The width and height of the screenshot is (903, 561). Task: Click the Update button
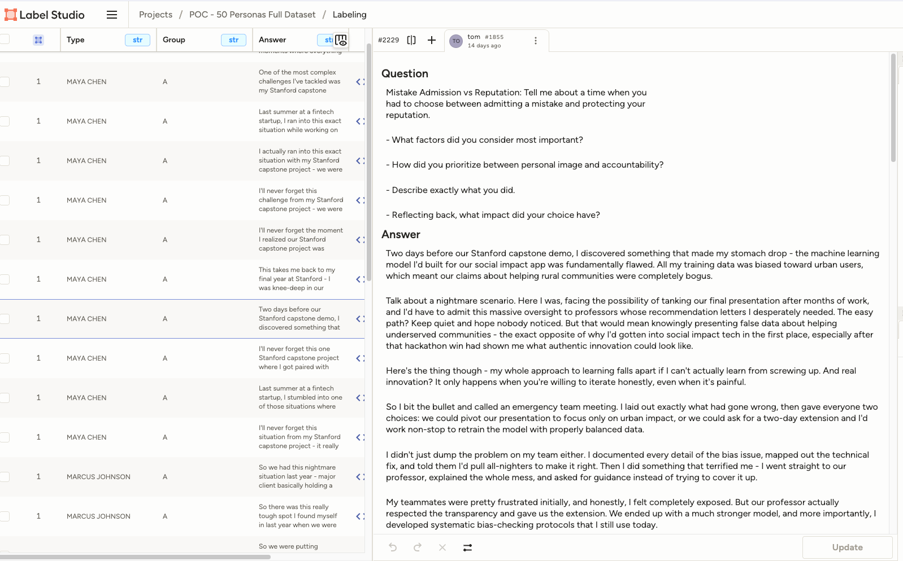point(847,547)
